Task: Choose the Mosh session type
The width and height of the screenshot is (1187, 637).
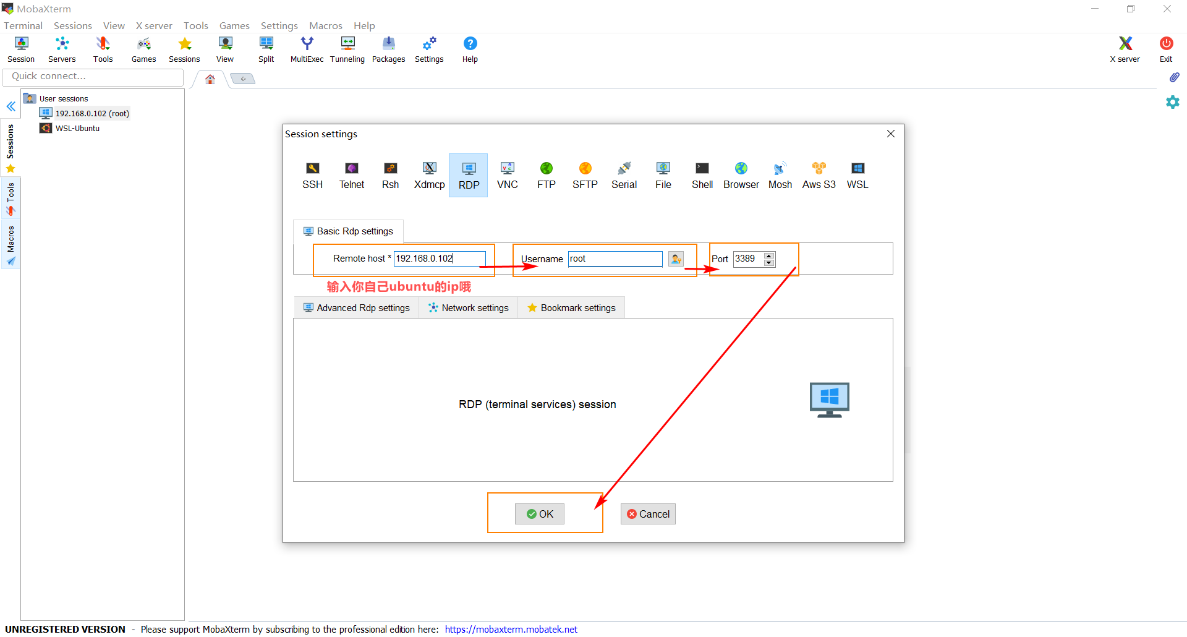Action: (780, 176)
